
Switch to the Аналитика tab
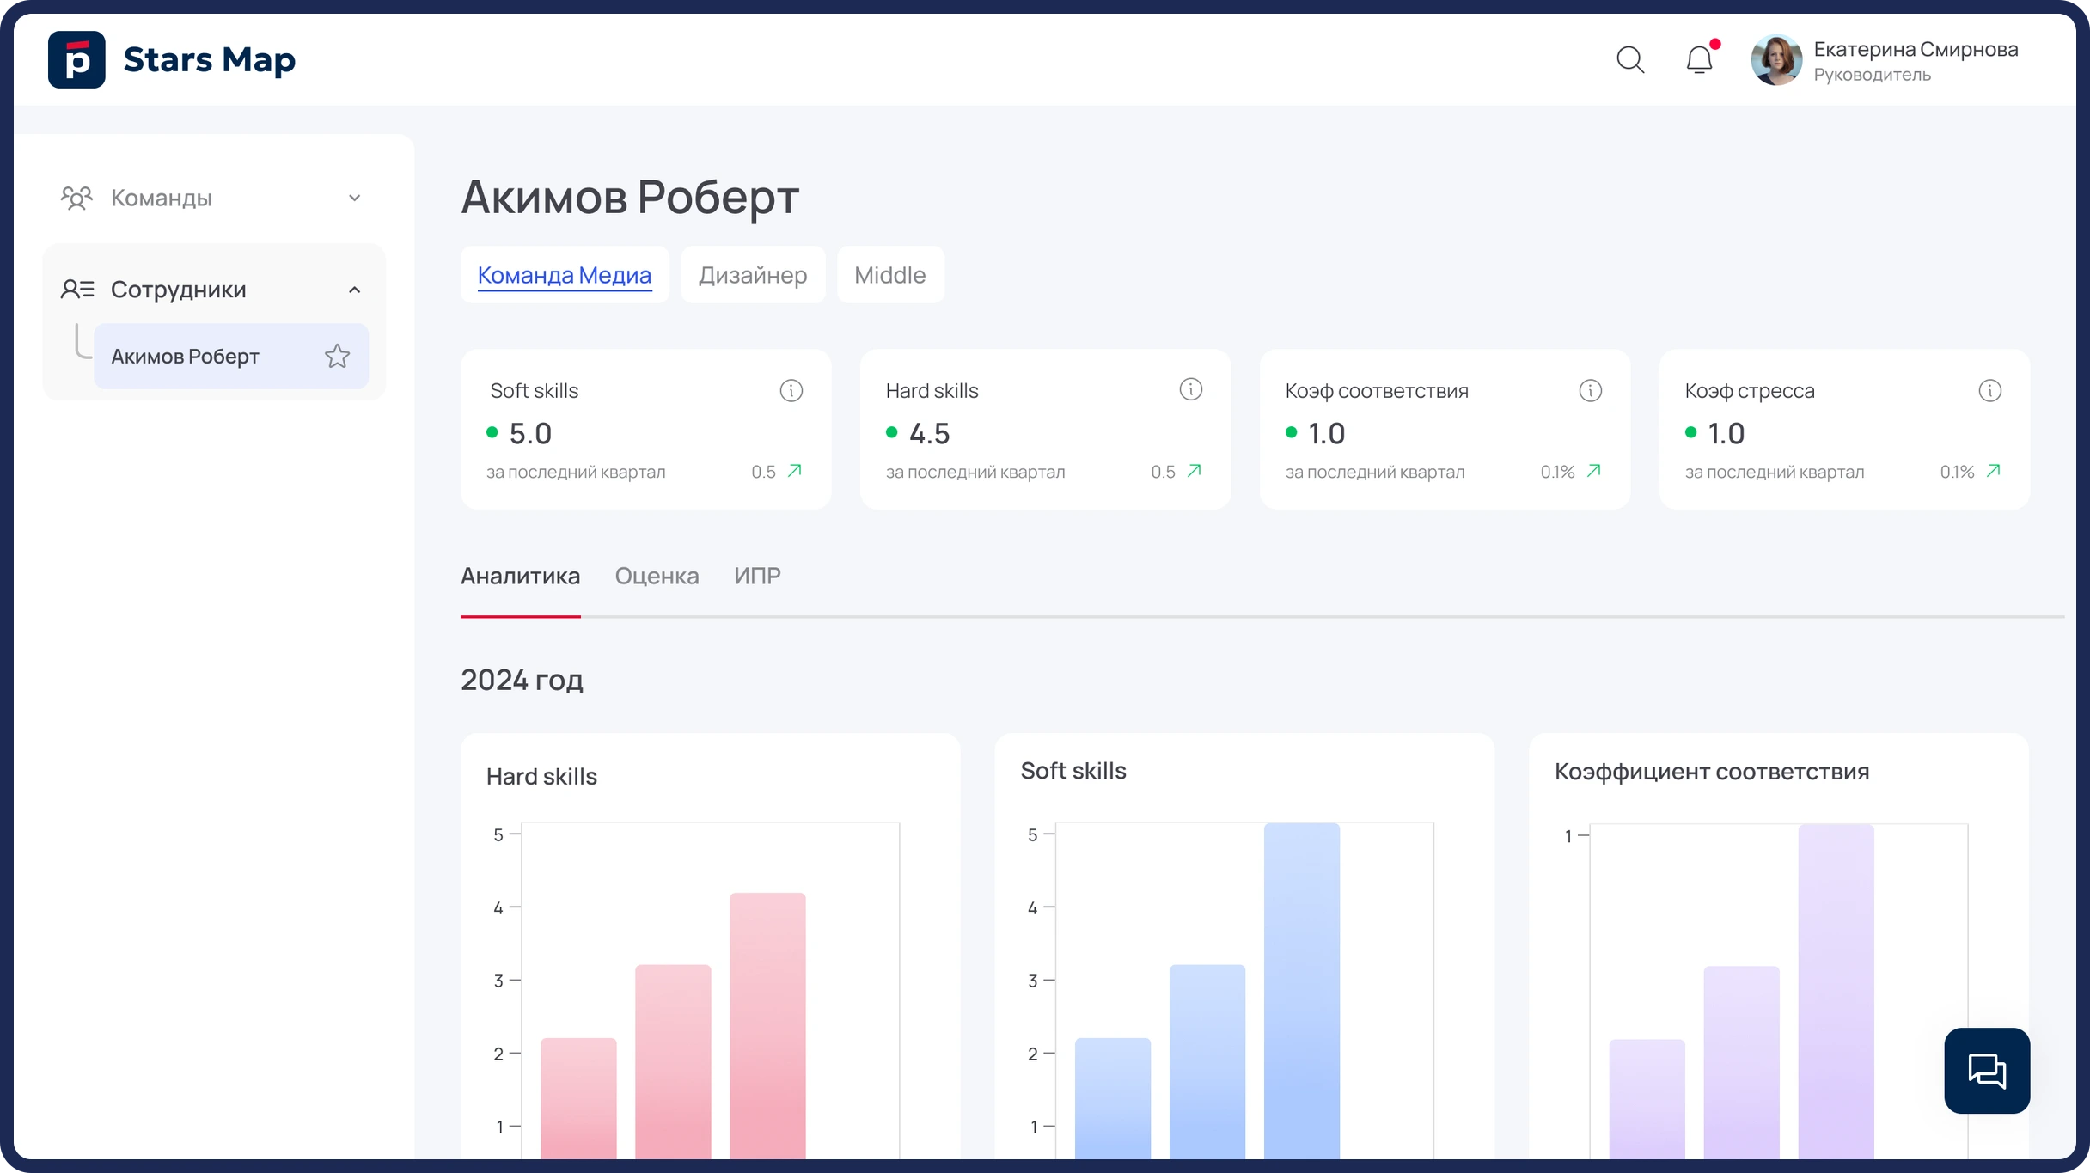click(x=520, y=576)
